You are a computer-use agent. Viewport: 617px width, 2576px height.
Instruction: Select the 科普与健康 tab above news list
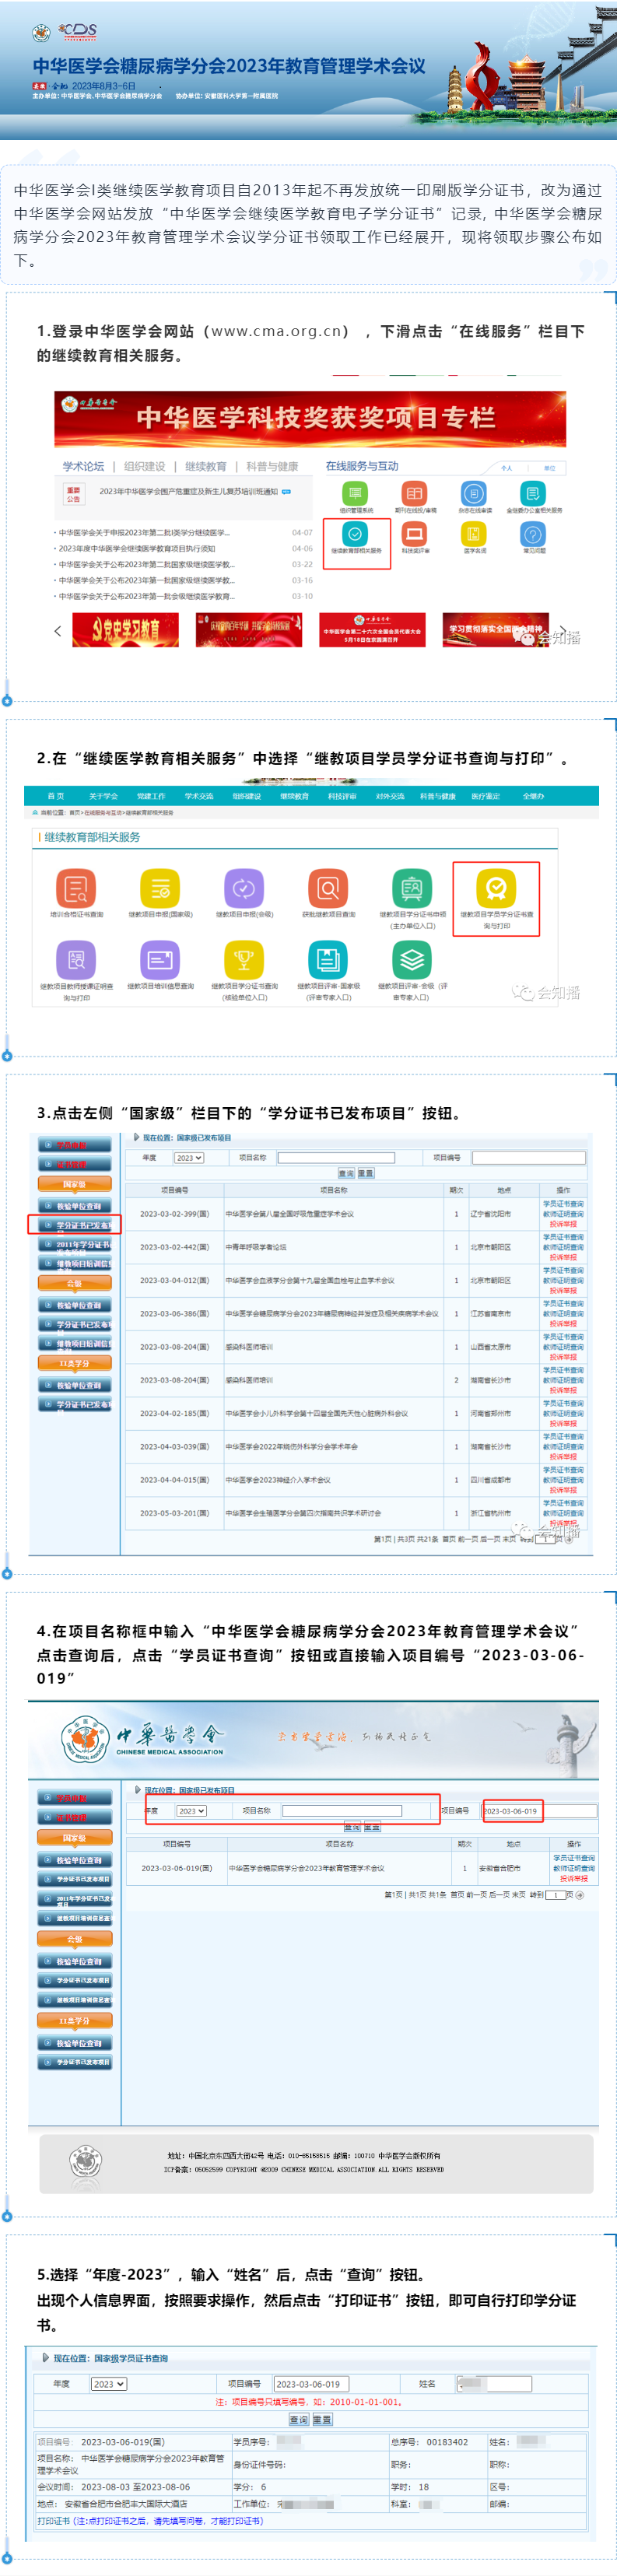272,467
